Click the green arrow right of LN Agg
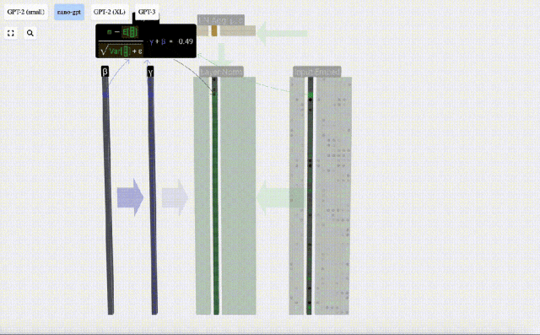Viewport: 540px width, 335px height. pyautogui.click(x=283, y=34)
